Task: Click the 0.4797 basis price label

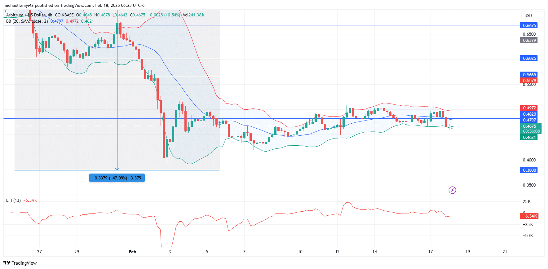Action: [529, 120]
